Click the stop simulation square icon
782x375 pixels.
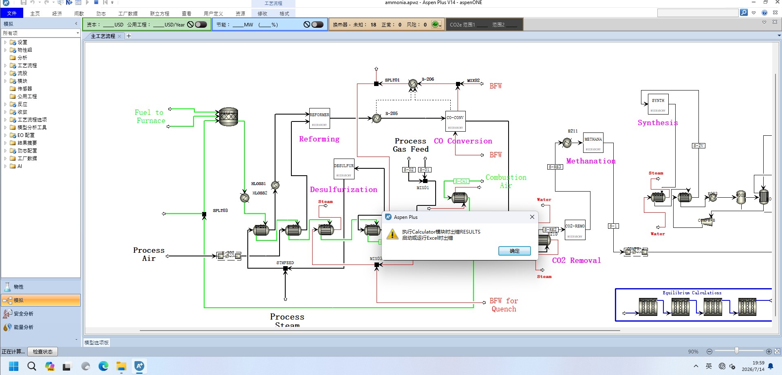point(96,2)
